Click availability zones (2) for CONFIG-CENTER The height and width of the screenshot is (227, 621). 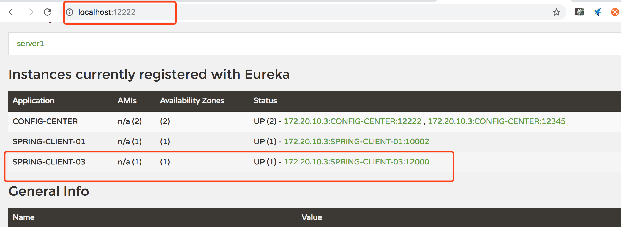pyautogui.click(x=165, y=121)
